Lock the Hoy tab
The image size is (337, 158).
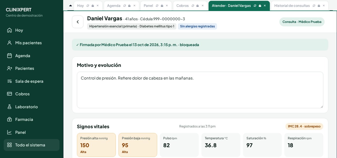(x=93, y=6)
